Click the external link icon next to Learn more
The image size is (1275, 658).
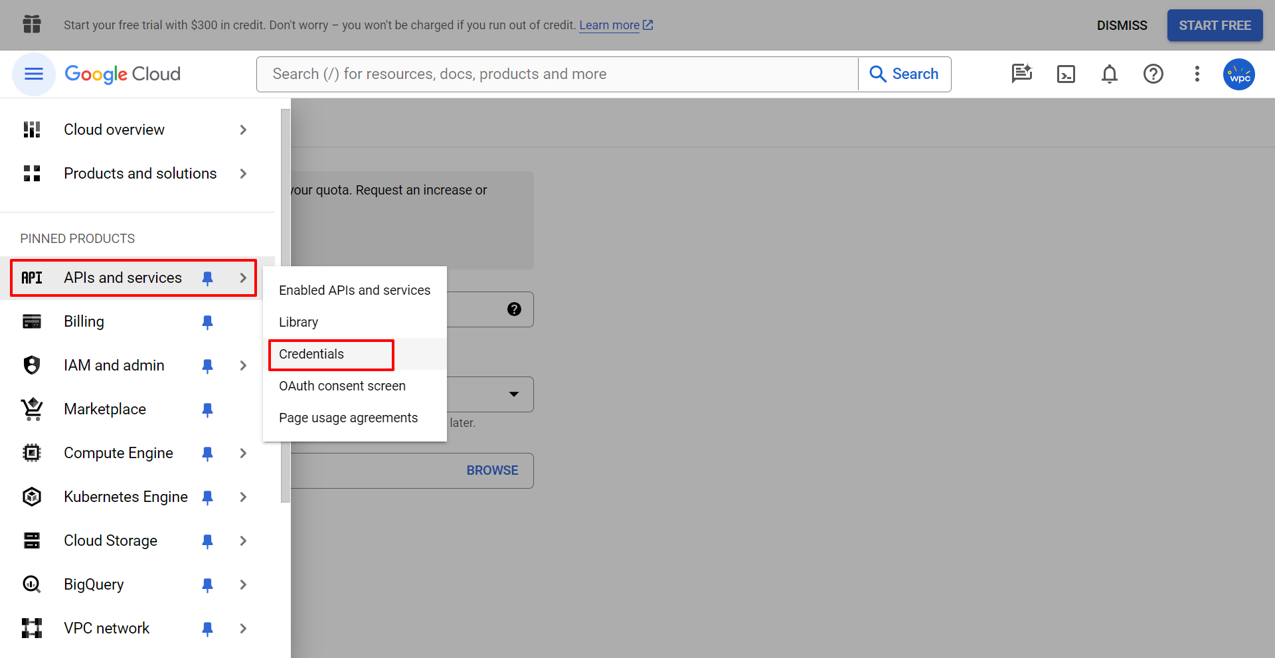point(648,25)
